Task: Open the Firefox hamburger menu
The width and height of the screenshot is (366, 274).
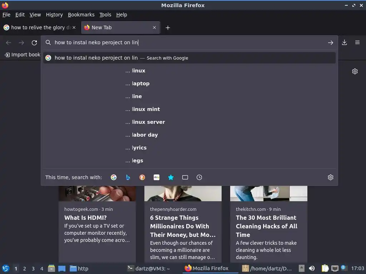Action: pyautogui.click(x=357, y=42)
